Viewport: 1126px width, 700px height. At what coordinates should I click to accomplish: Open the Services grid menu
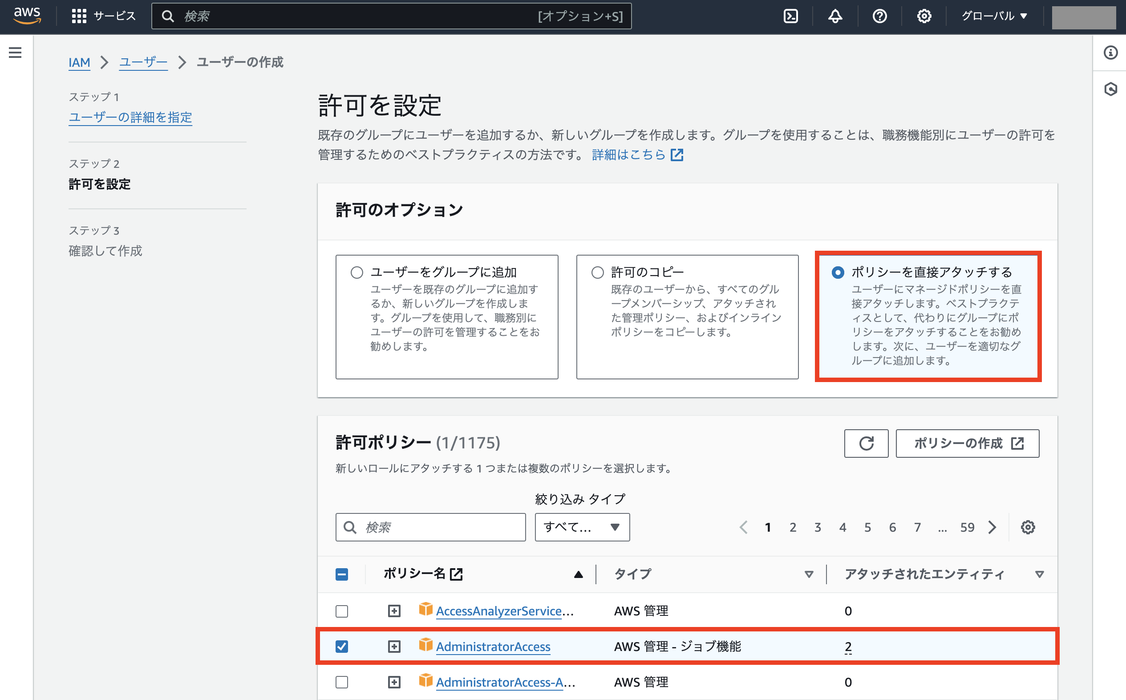coord(79,15)
